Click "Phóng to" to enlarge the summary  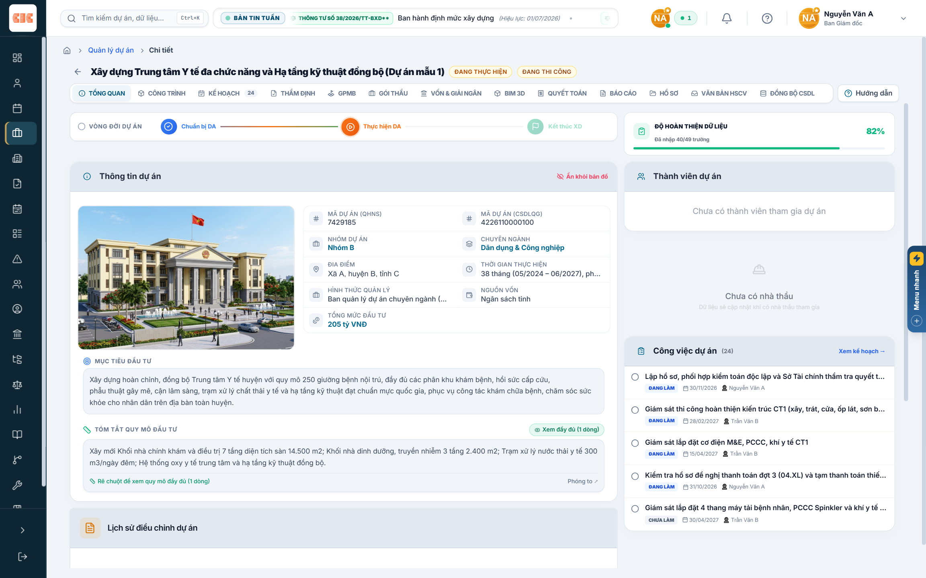(x=583, y=481)
